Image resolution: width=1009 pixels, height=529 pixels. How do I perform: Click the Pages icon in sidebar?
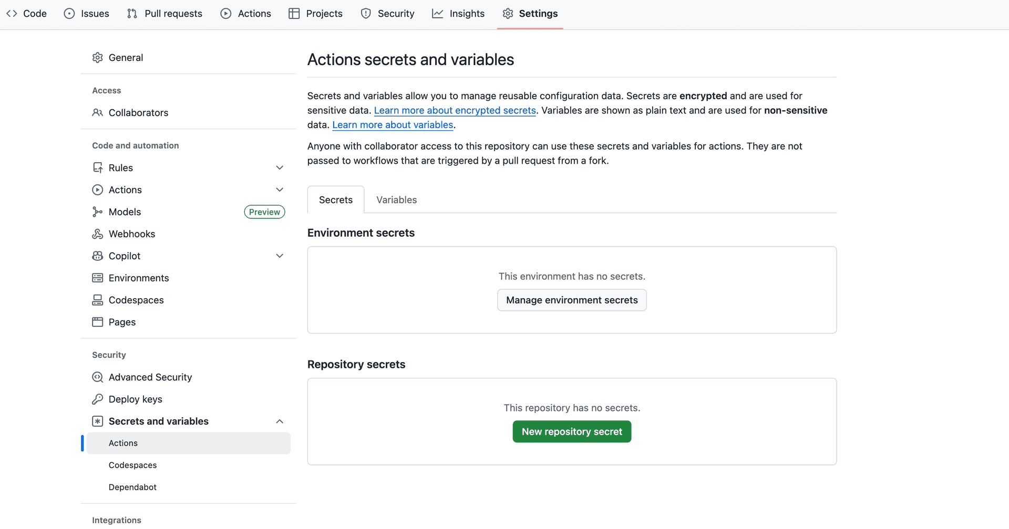click(98, 322)
